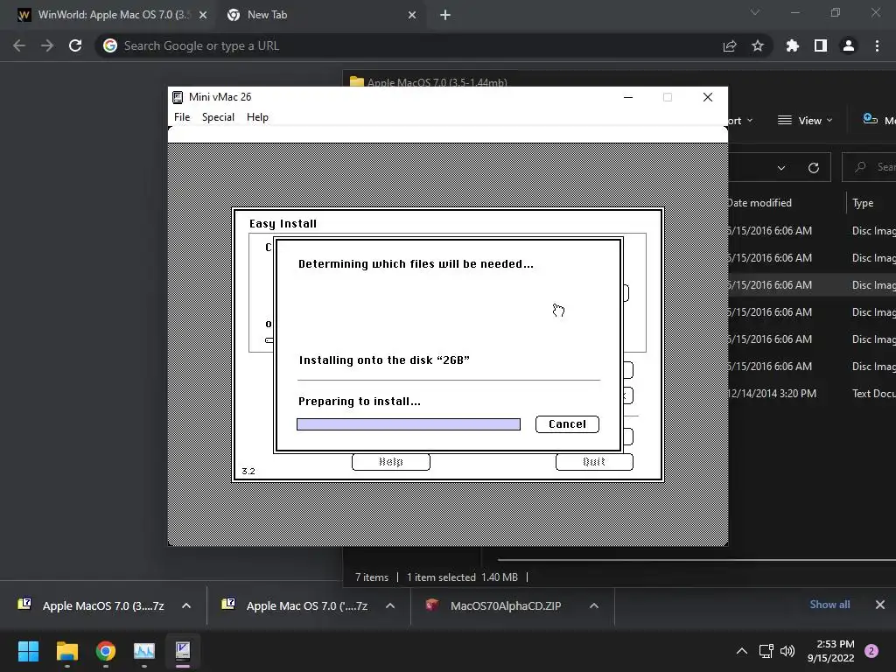Select the 12/14/2014 3:20 PM Text Document row
Image resolution: width=896 pixels, height=672 pixels.
coord(812,393)
